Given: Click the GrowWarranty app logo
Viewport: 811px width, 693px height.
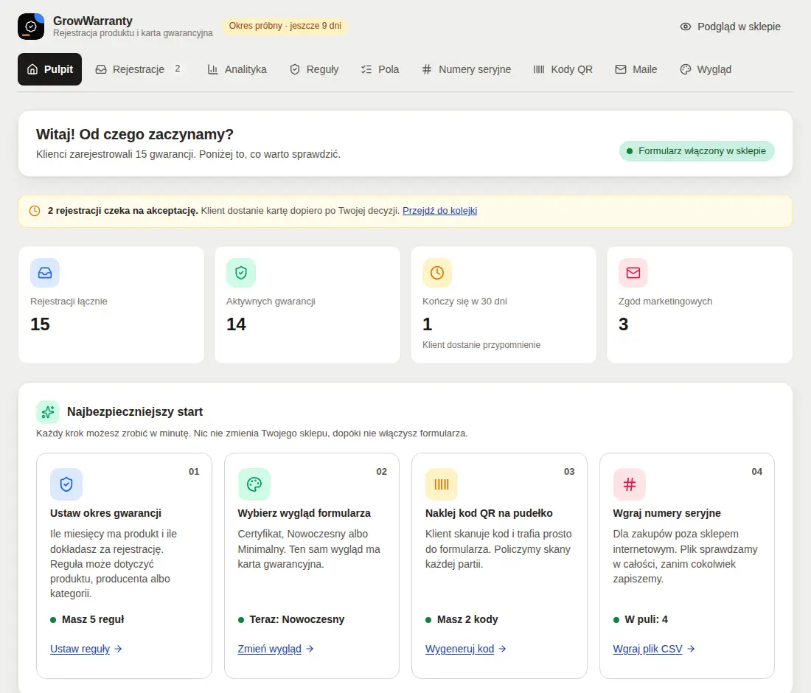Looking at the screenshot, I should tap(31, 27).
